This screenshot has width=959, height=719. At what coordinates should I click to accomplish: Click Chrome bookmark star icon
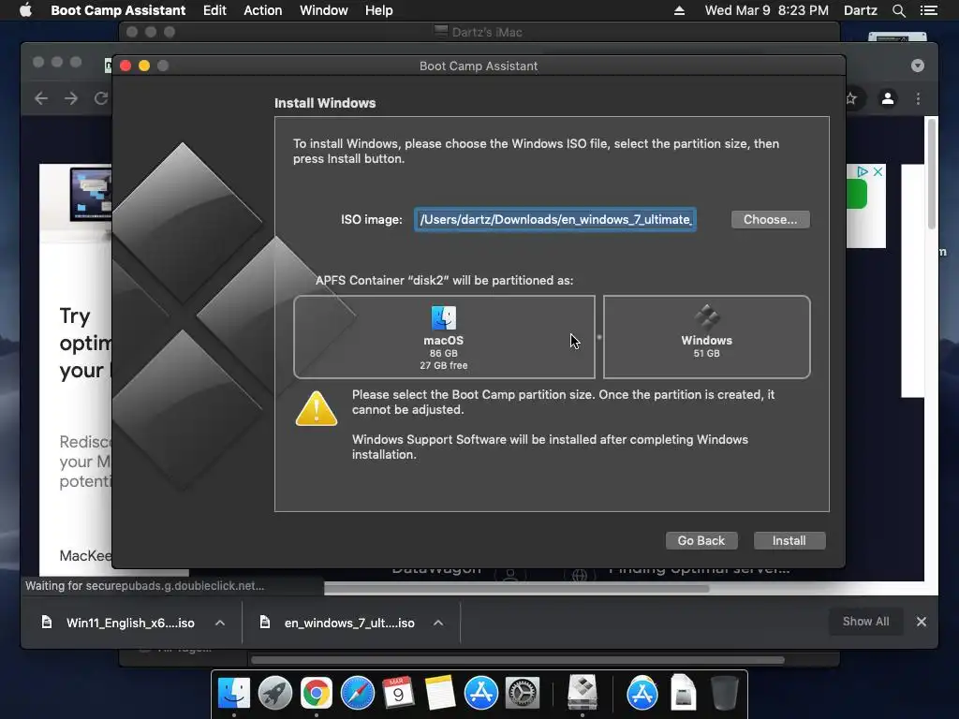tap(851, 98)
